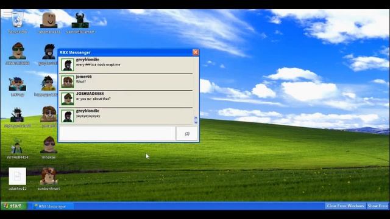Image resolution: width=390 pixels, height=219 pixels.
Task: Open the hamburger menu at top-left corner
Action: (7, 14)
